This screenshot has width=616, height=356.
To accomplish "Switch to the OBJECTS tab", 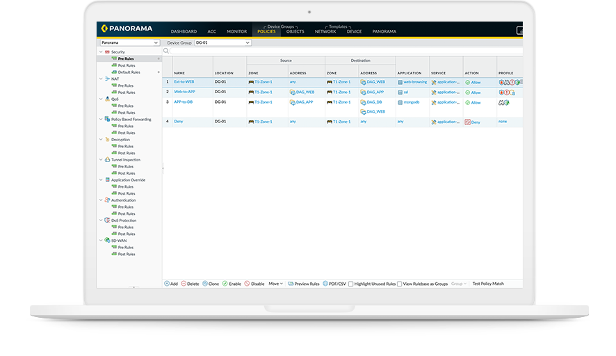I will [295, 31].
